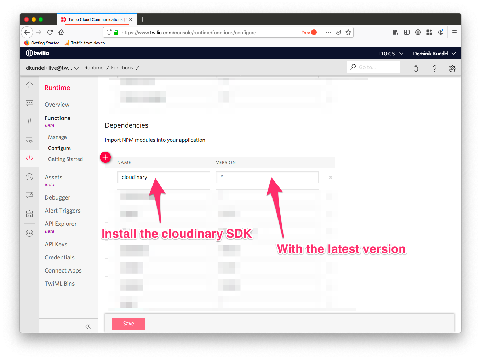
Task: Open Connect Apps page
Action: (x=63, y=270)
